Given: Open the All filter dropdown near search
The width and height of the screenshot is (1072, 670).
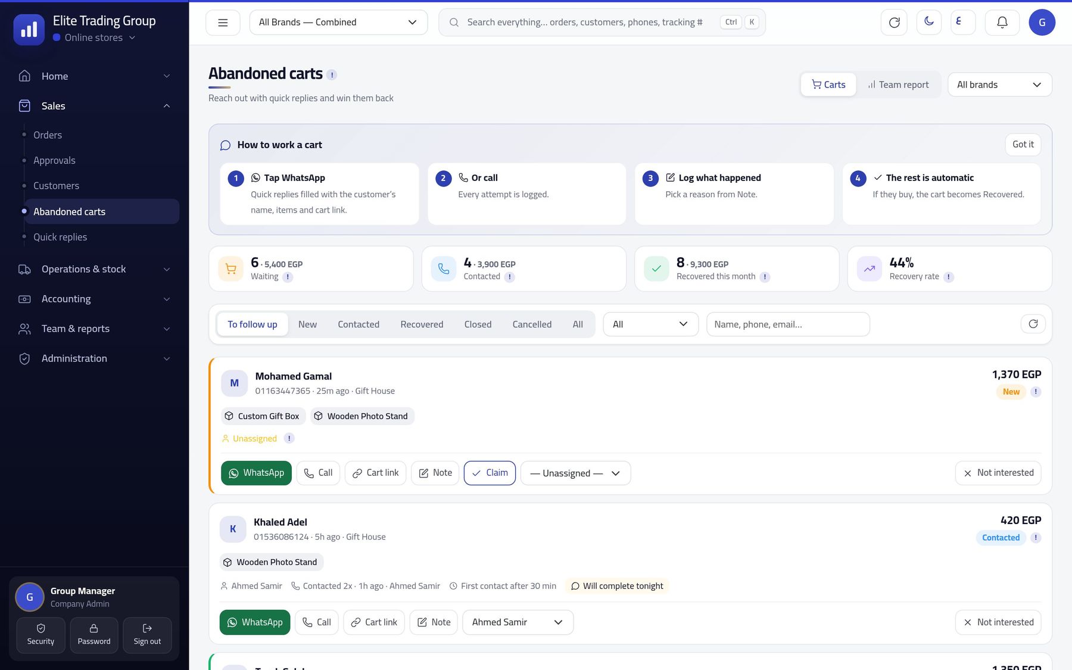Looking at the screenshot, I should tap(650, 324).
